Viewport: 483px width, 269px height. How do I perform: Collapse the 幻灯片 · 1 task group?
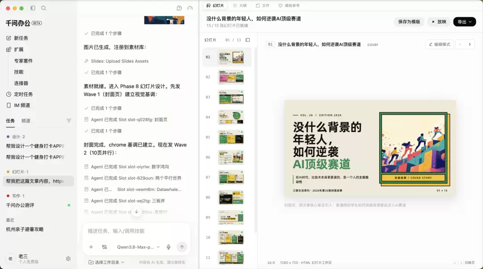17,172
